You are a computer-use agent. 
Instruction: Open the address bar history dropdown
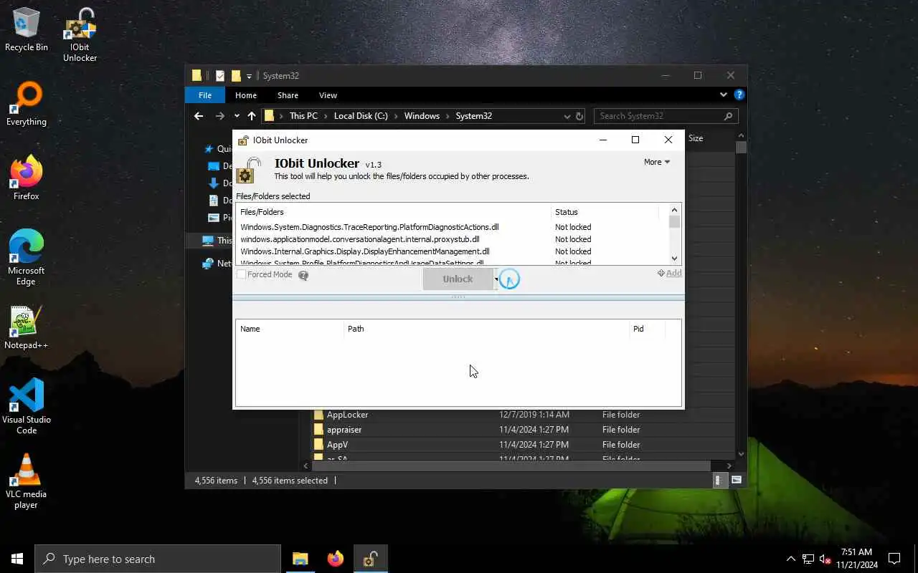(567, 116)
